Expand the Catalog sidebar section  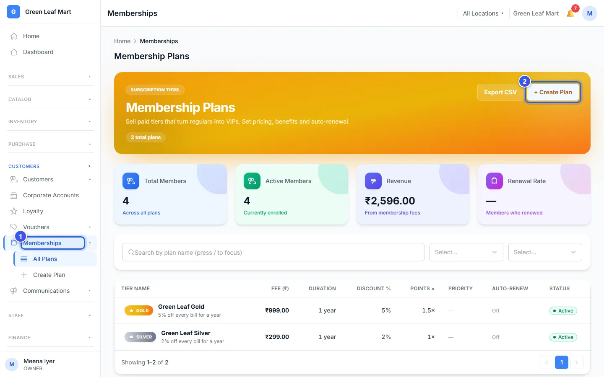point(50,99)
